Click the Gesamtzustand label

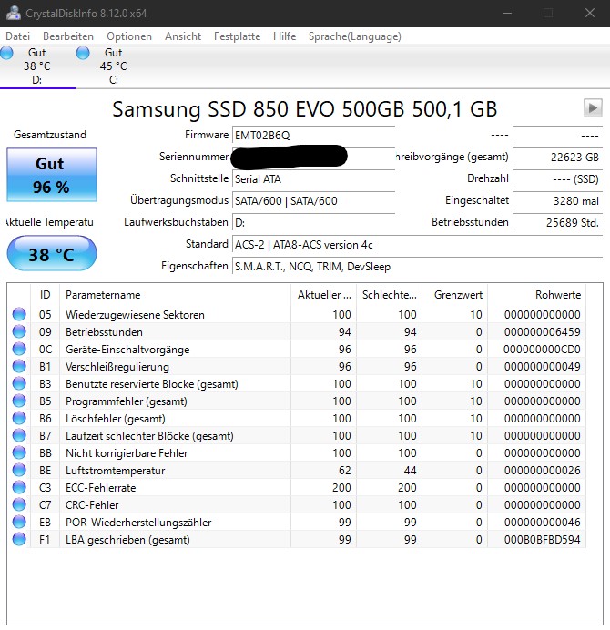(x=50, y=135)
